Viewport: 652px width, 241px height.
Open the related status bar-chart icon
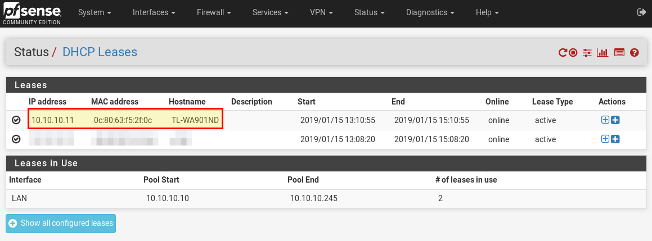tap(602, 53)
